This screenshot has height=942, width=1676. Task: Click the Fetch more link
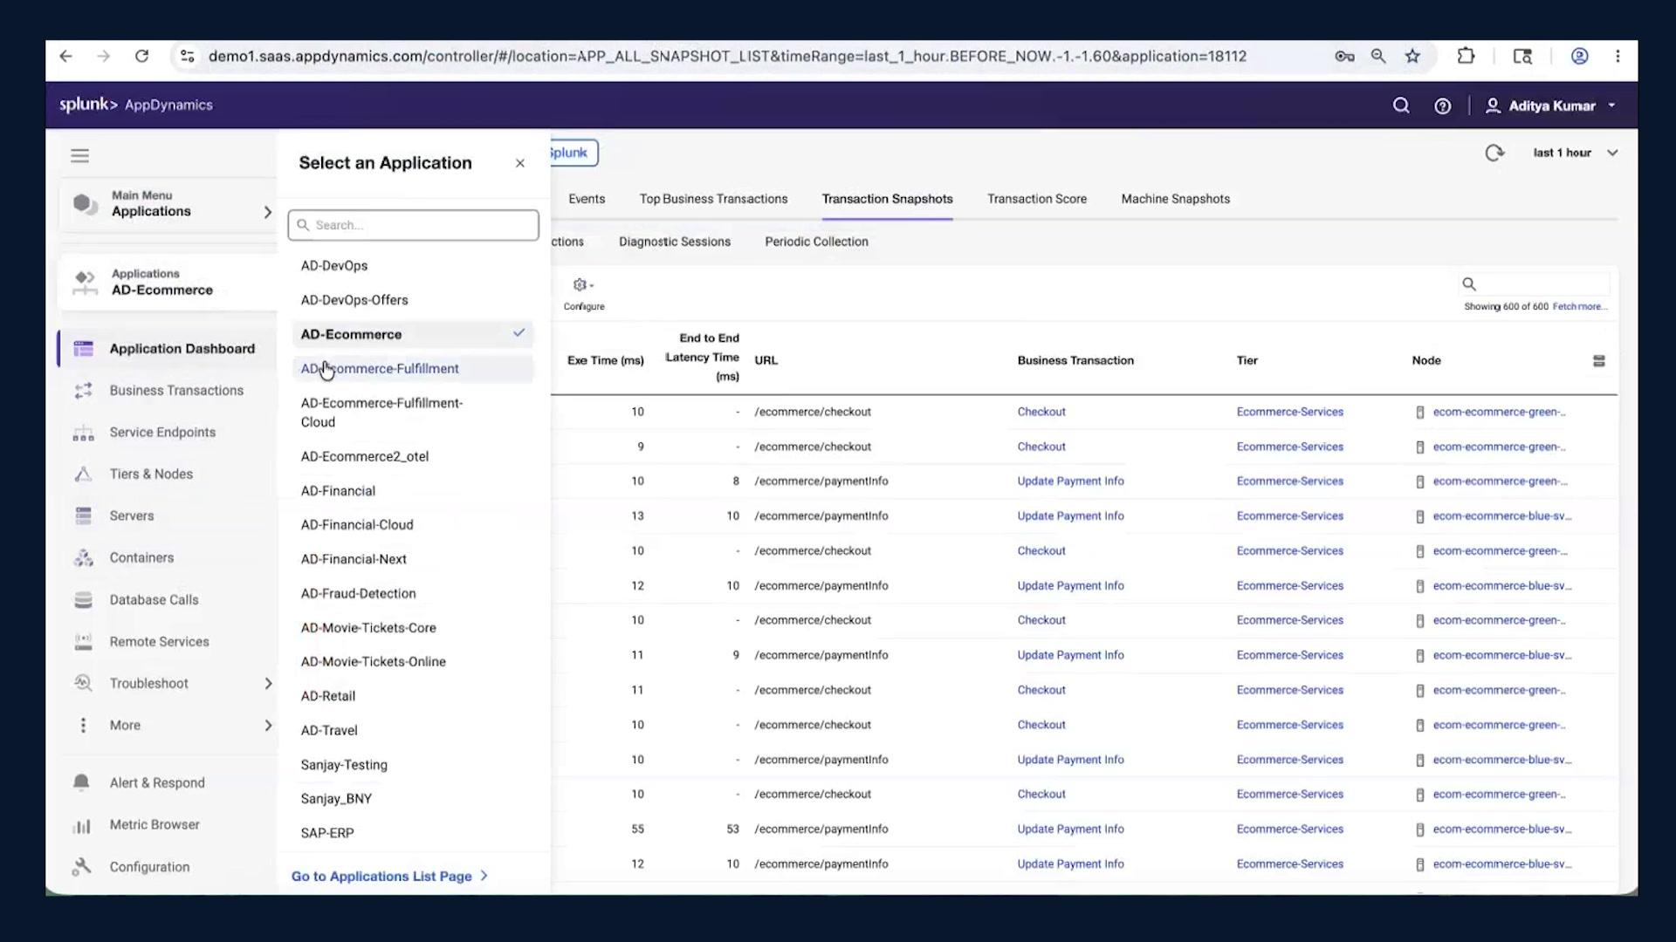pos(1580,307)
